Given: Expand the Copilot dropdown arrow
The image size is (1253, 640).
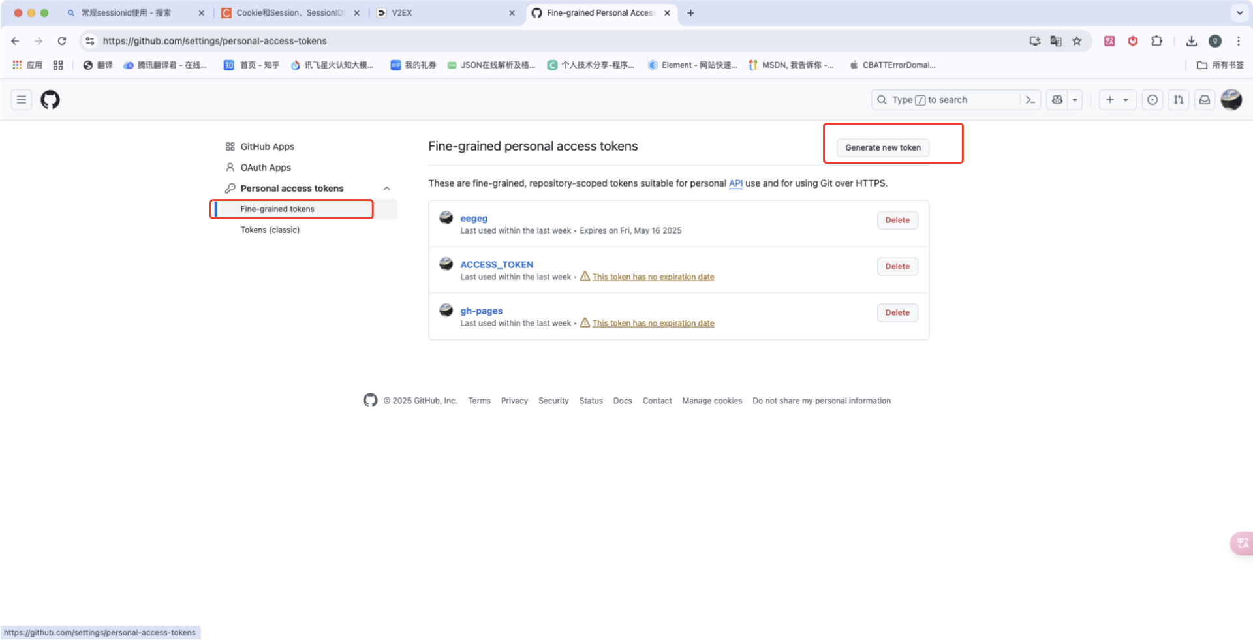Looking at the screenshot, I should tap(1075, 100).
